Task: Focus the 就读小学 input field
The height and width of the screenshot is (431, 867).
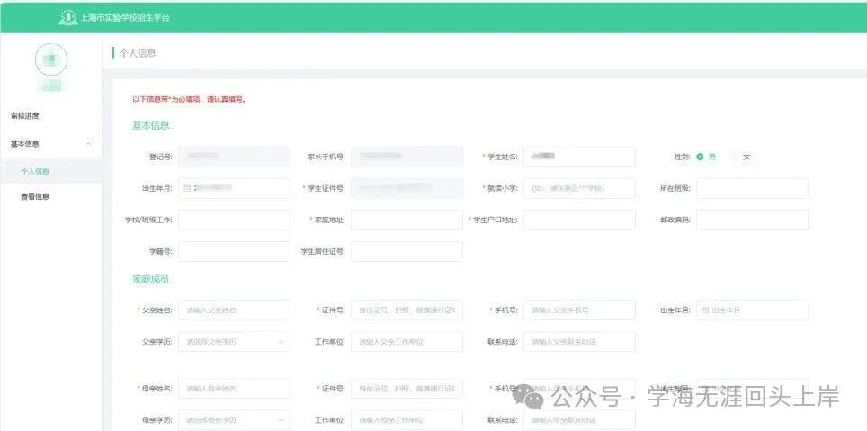Action: [579, 188]
